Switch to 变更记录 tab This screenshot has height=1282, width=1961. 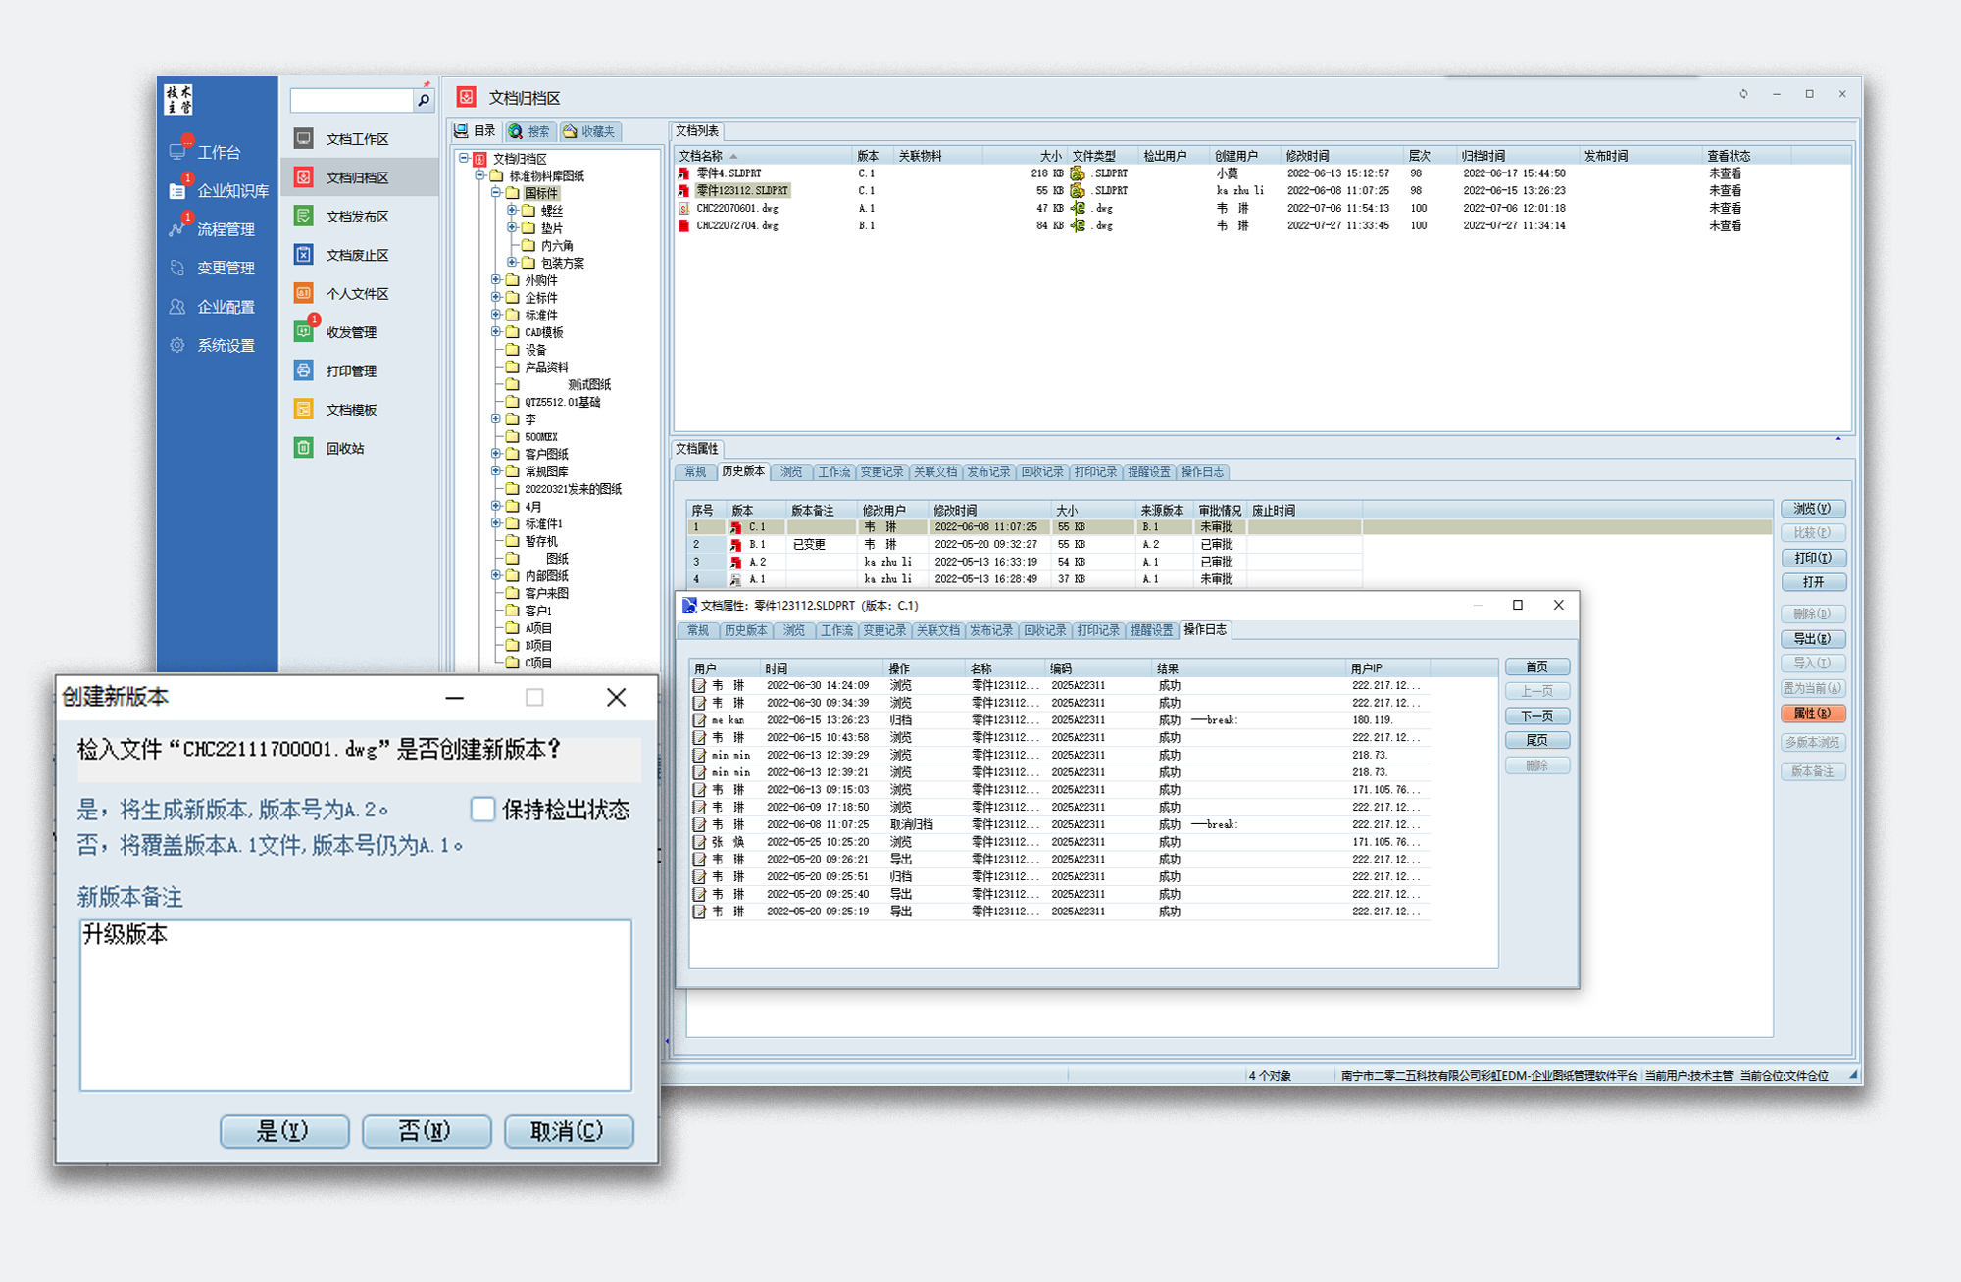point(880,472)
